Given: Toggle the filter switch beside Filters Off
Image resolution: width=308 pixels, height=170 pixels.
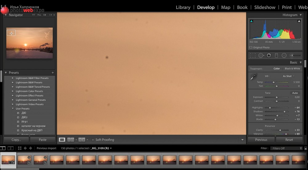Looking at the screenshot, I should tap(306, 148).
